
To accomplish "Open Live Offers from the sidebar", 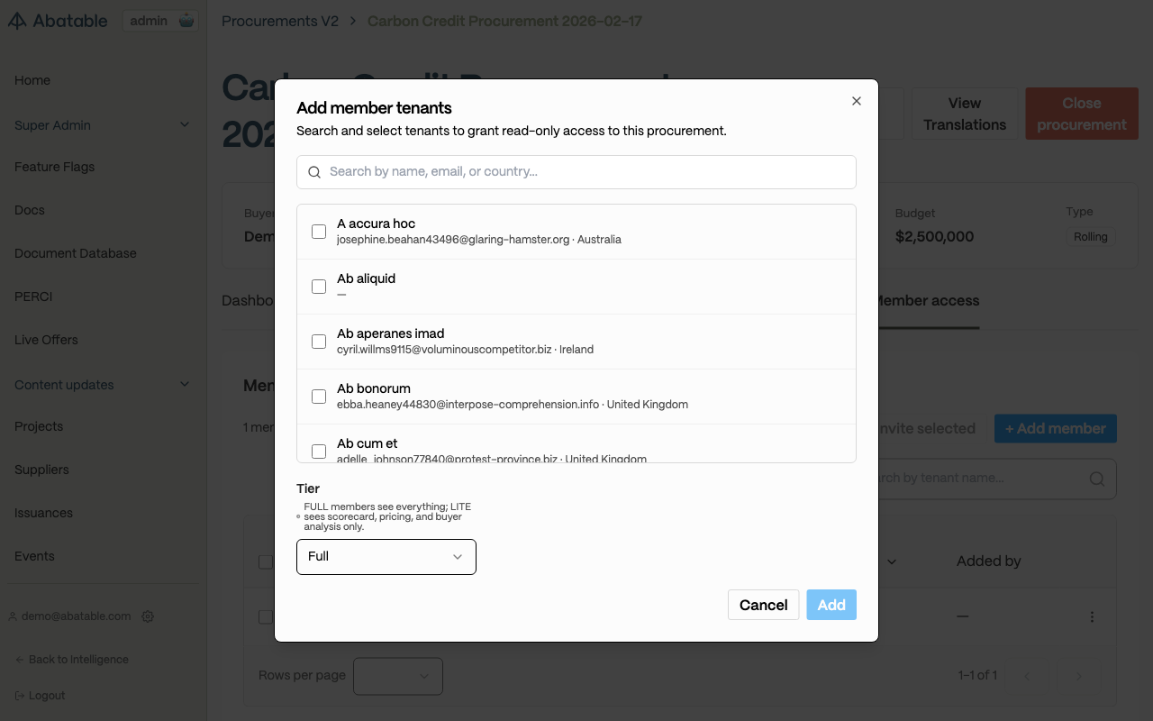I will pyautogui.click(x=46, y=340).
